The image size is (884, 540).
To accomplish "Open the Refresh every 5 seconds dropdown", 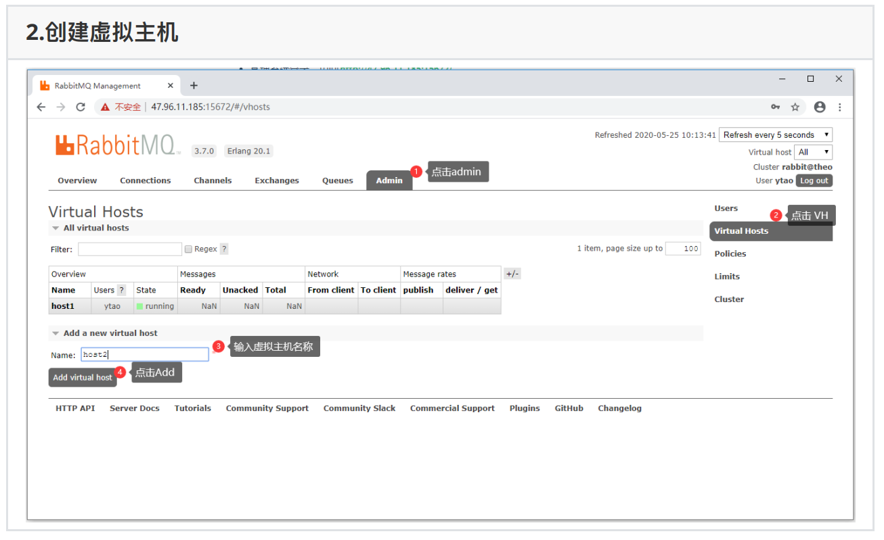I will click(x=775, y=135).
